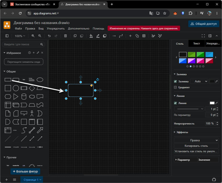Click the redo arrow icon
The image size is (222, 183).
56,36
